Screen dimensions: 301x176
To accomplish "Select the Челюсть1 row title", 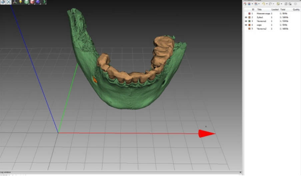I will tap(261, 21).
